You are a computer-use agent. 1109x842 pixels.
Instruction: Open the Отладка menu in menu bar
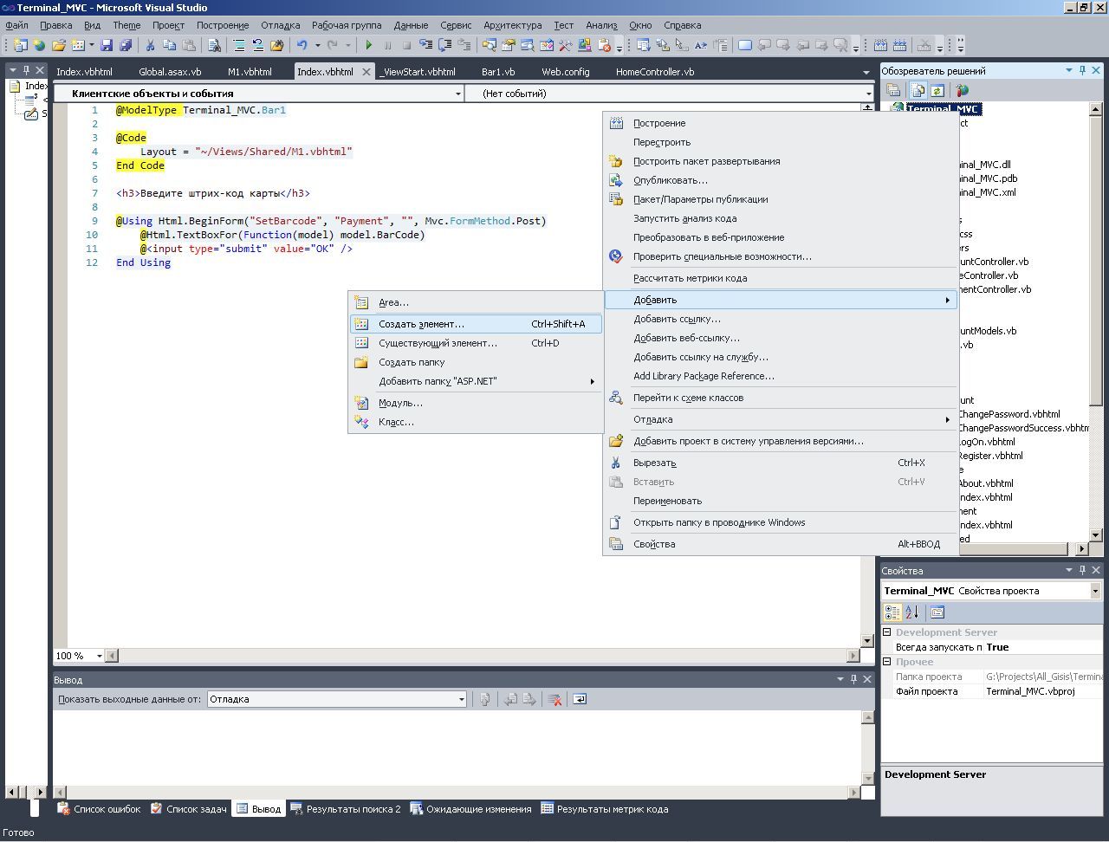coord(280,25)
